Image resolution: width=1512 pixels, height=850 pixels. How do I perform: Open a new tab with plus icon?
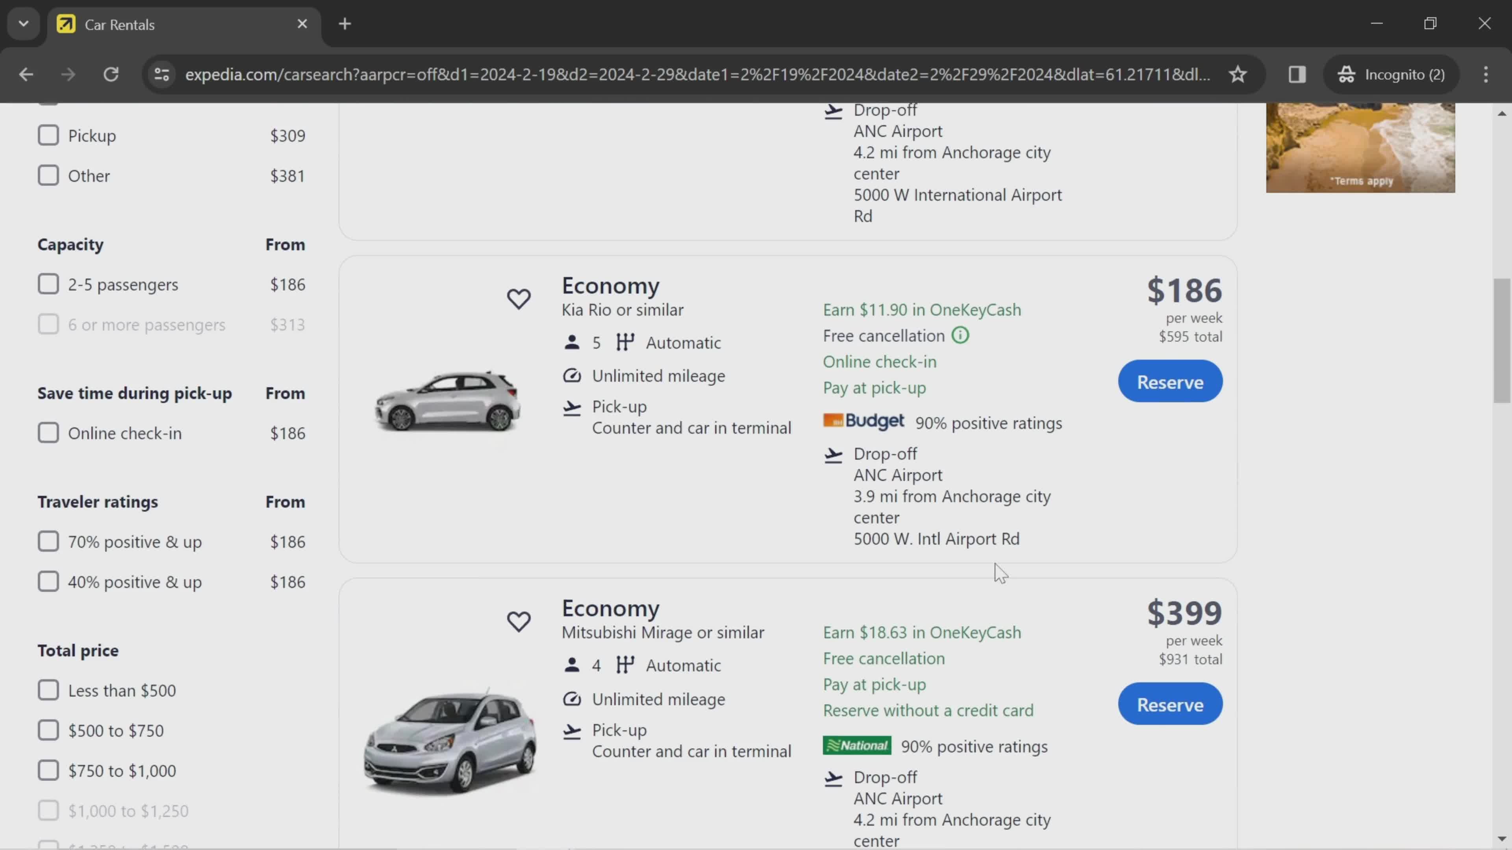[x=345, y=24]
